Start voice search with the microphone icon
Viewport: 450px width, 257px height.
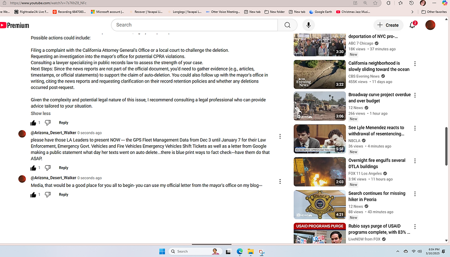pos(309,25)
